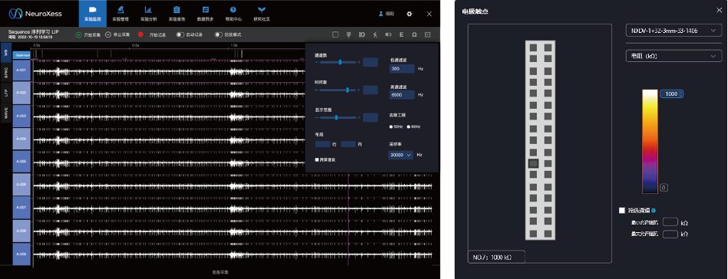Switch to the SPKC side tab
The image size is (728, 279).
(5, 73)
